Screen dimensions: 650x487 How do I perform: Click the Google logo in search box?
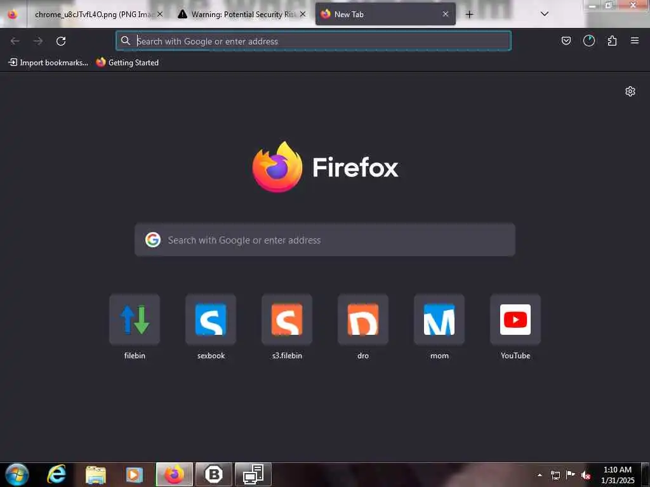click(x=153, y=240)
